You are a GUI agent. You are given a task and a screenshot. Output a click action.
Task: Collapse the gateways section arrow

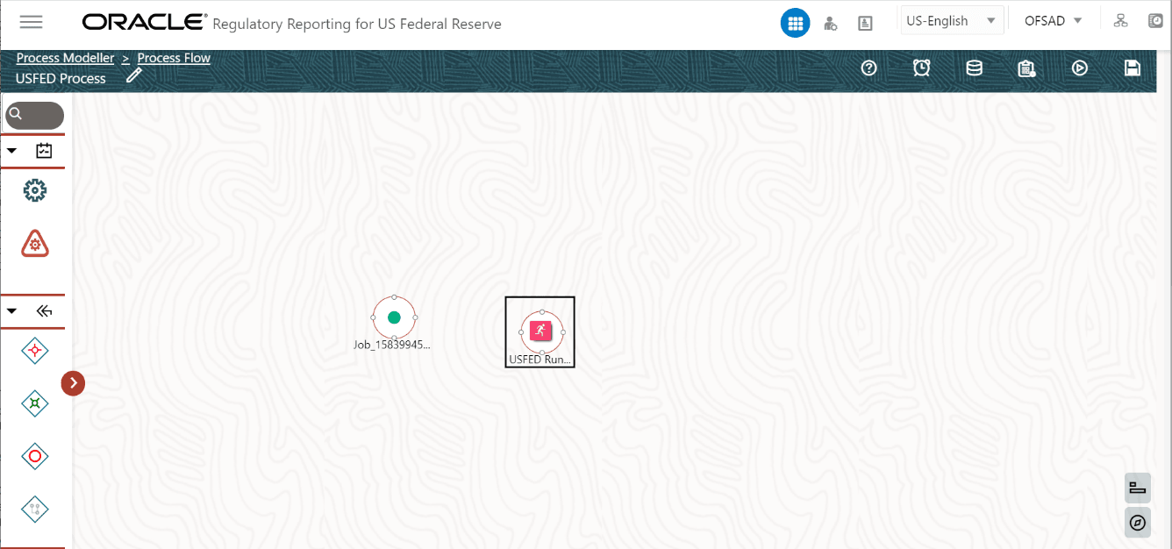12,310
